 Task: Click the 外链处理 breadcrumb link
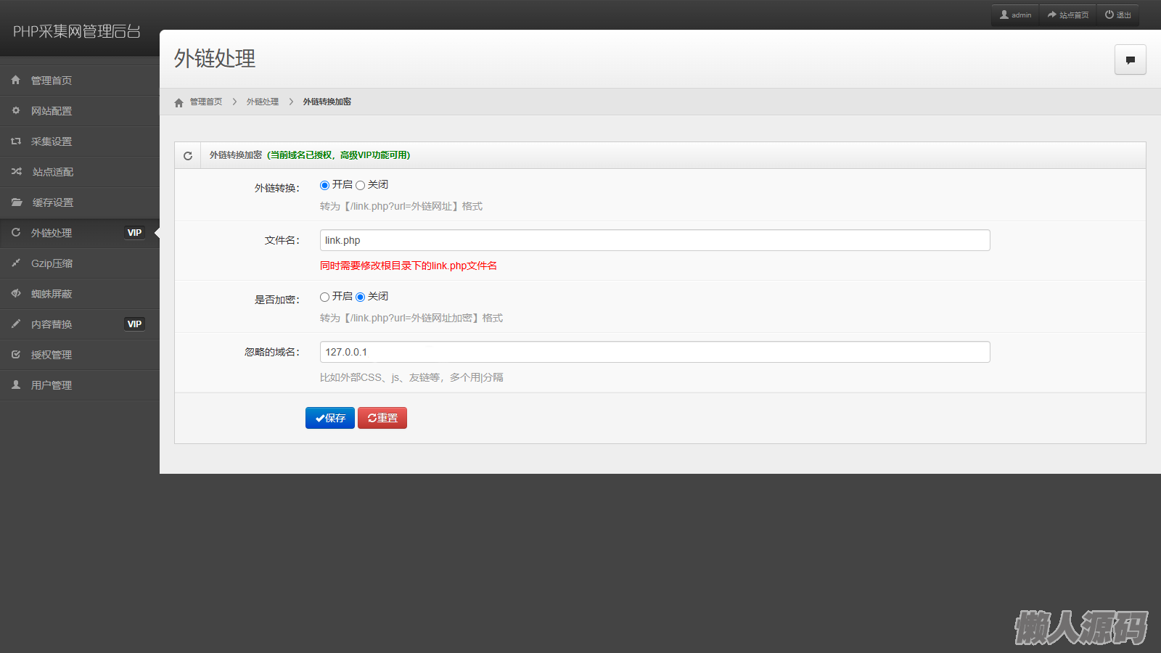pyautogui.click(x=263, y=102)
